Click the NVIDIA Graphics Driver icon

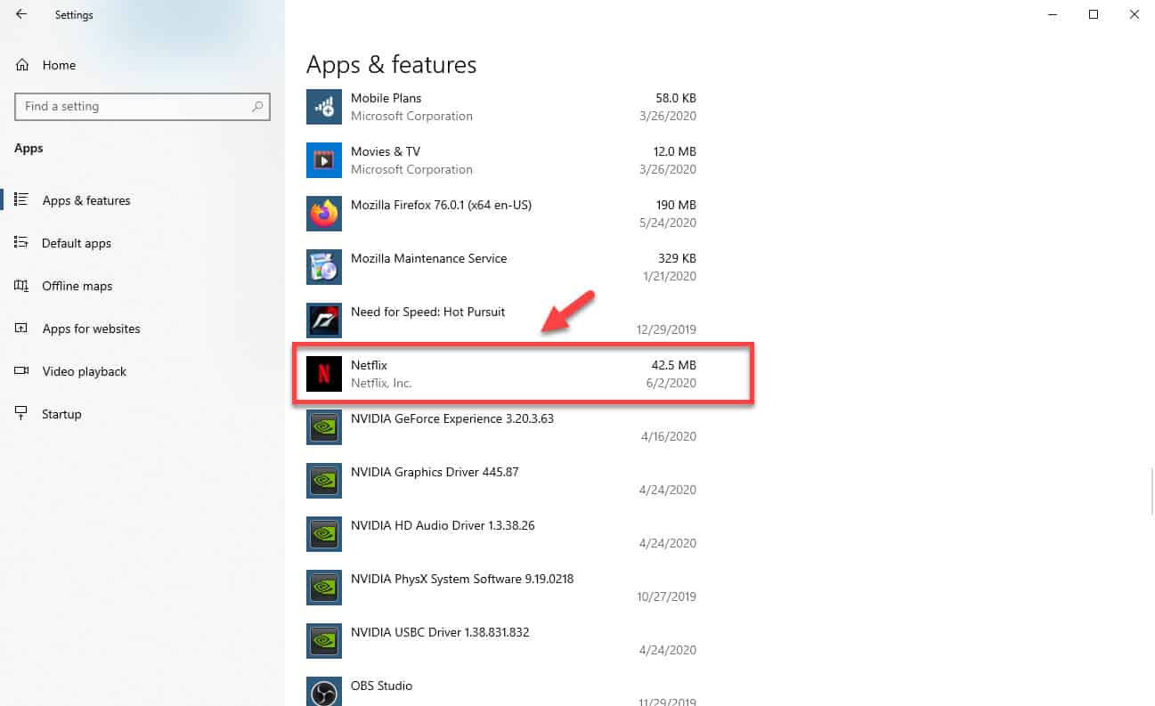(x=324, y=481)
